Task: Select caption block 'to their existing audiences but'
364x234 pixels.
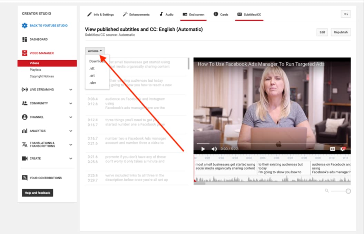Action: pyautogui.click(x=284, y=168)
